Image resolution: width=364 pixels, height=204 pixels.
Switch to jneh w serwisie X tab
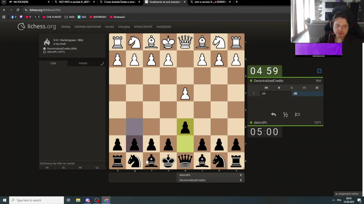(x=210, y=2)
